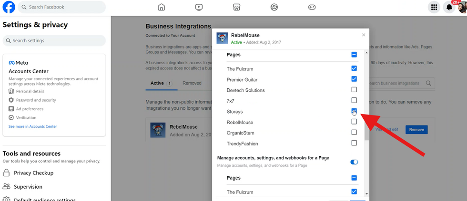Open the Video tab icon
This screenshot has height=201, width=467.
pos(199,7)
